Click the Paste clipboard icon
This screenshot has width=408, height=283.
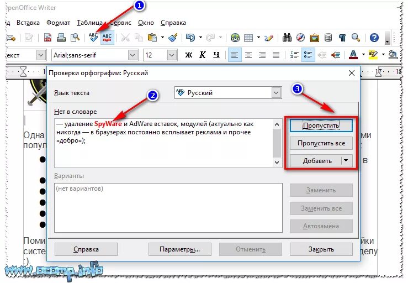coord(152,38)
